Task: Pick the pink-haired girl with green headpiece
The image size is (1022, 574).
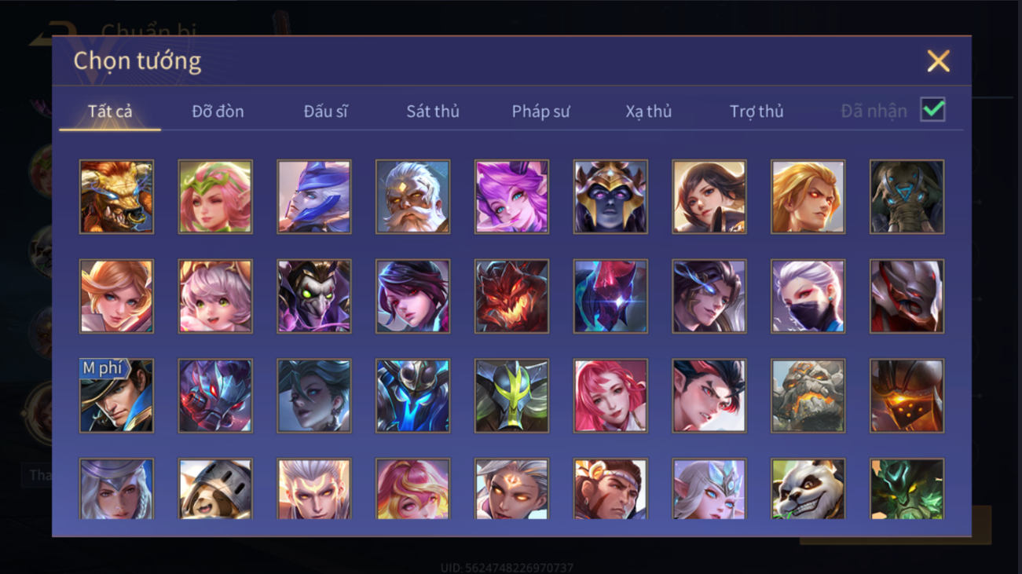Action: tap(215, 196)
